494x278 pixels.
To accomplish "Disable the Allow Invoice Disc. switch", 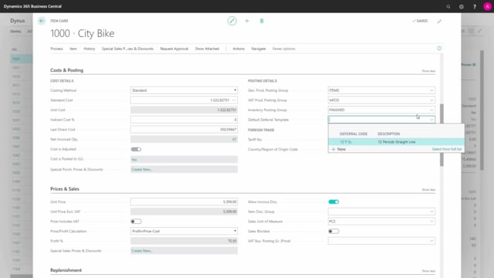I will 333,202.
